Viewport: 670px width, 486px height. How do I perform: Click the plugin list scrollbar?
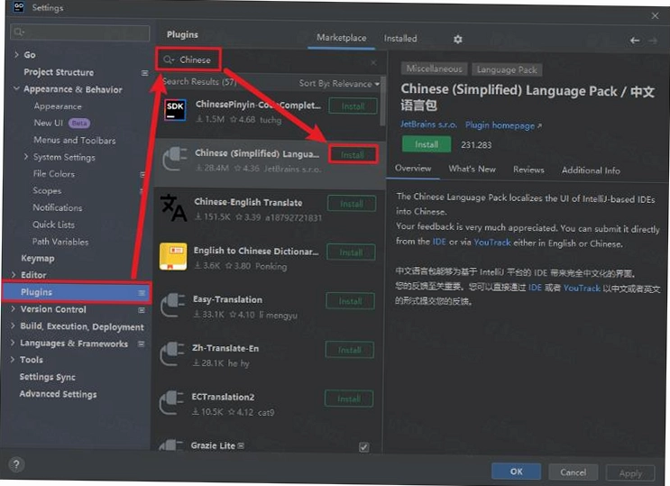pos(382,102)
